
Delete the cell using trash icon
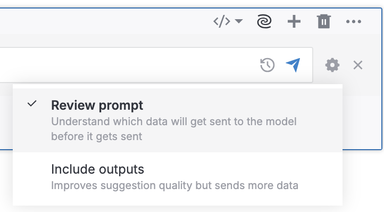tap(324, 21)
